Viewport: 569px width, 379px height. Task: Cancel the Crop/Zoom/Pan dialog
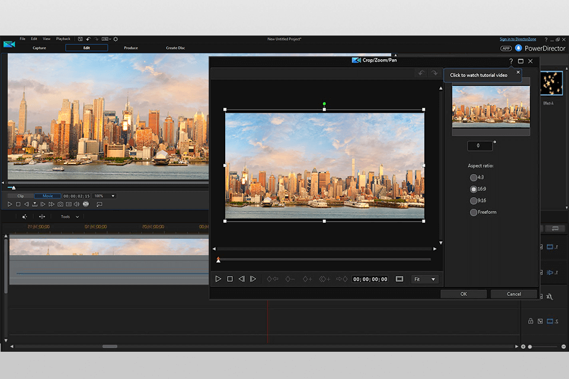point(513,294)
